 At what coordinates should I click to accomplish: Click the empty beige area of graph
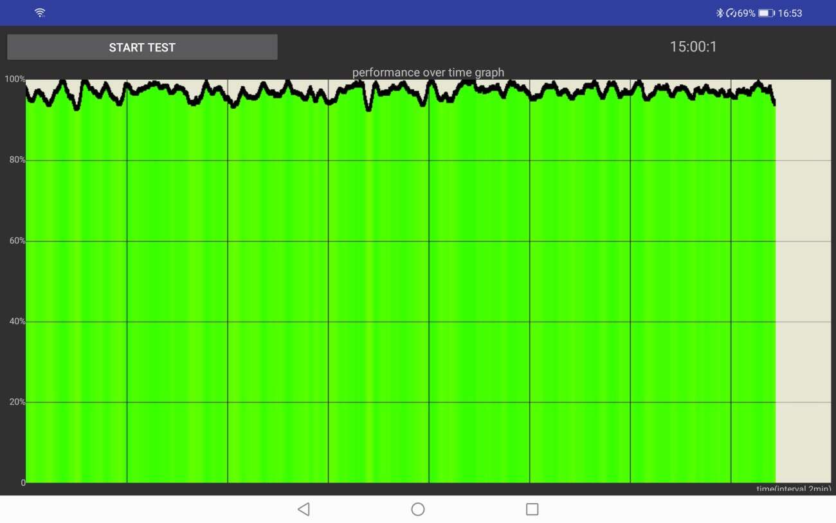[803, 283]
